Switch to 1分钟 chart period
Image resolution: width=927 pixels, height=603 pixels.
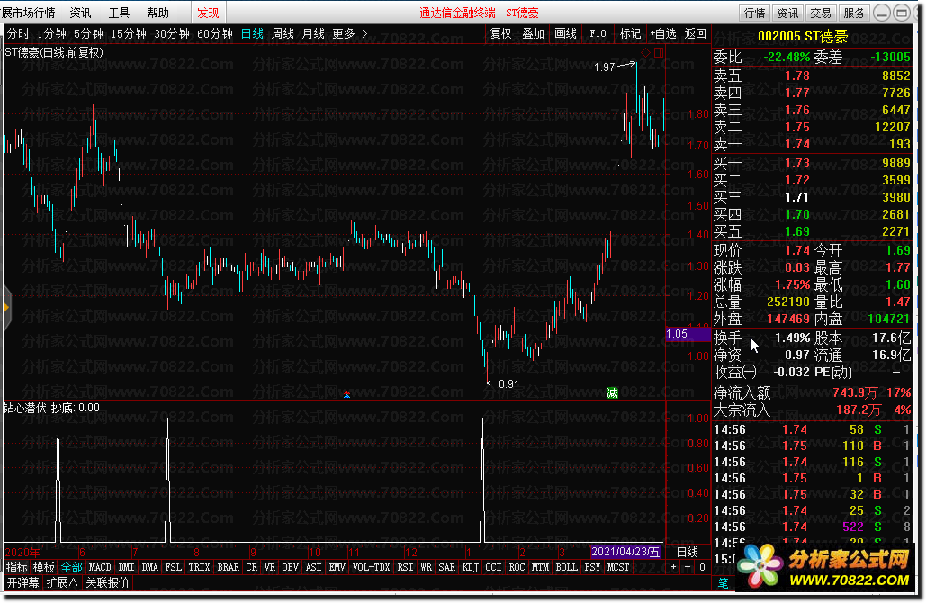click(x=51, y=33)
